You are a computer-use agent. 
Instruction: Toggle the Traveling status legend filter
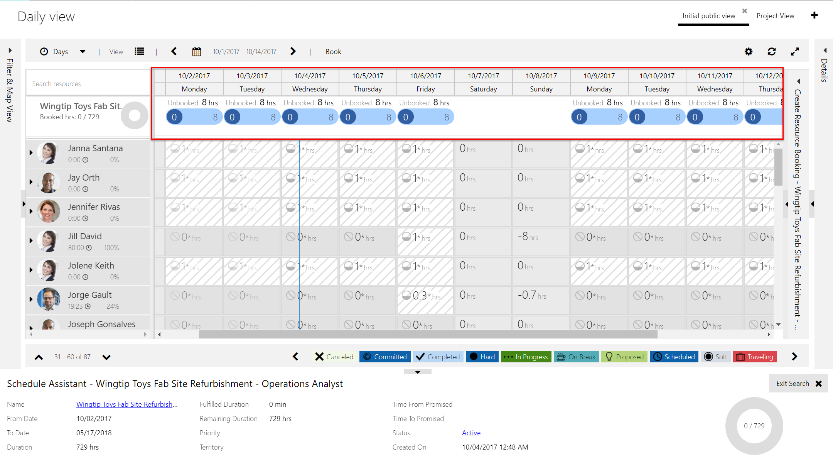[x=755, y=357]
